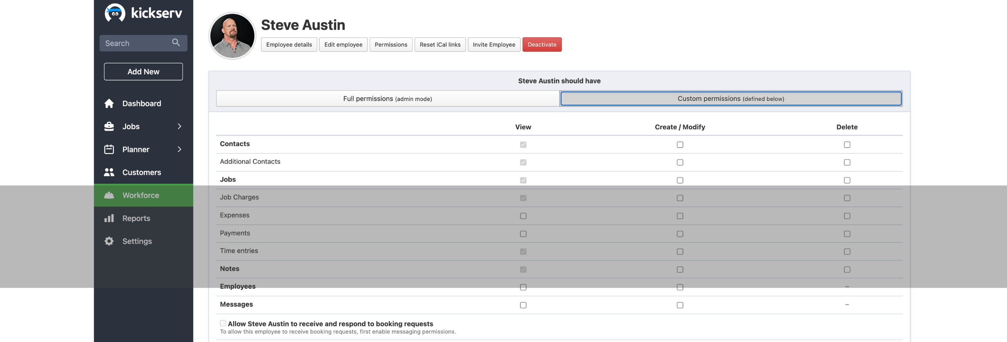Expand the Planner submenu chevron
The width and height of the screenshot is (1007, 342).
point(179,150)
